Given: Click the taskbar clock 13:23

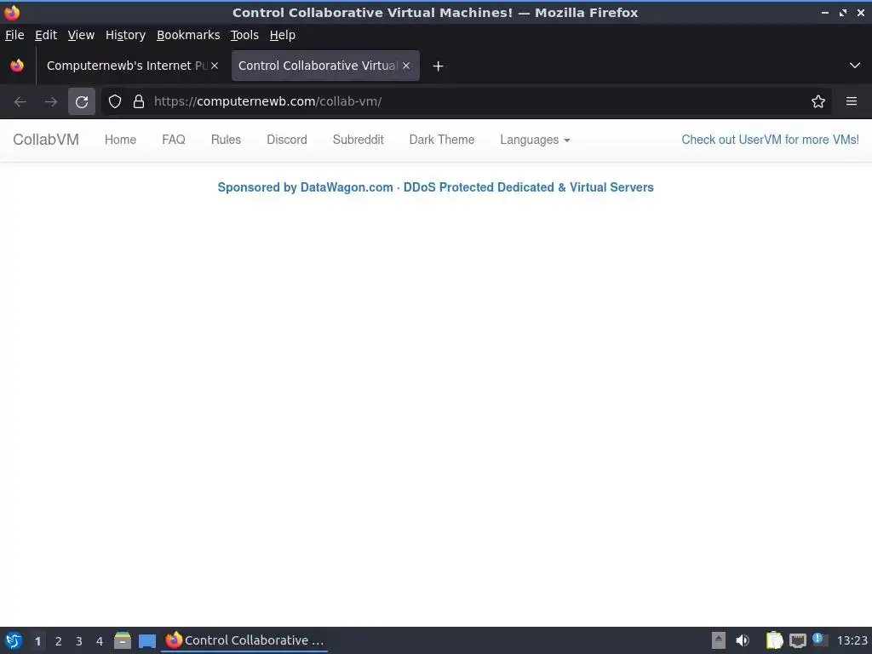Looking at the screenshot, I should pyautogui.click(x=852, y=640).
